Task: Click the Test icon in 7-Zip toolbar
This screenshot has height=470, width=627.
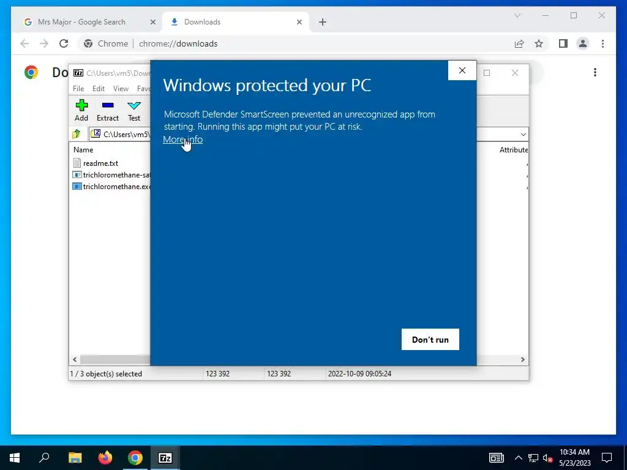Action: (134, 111)
